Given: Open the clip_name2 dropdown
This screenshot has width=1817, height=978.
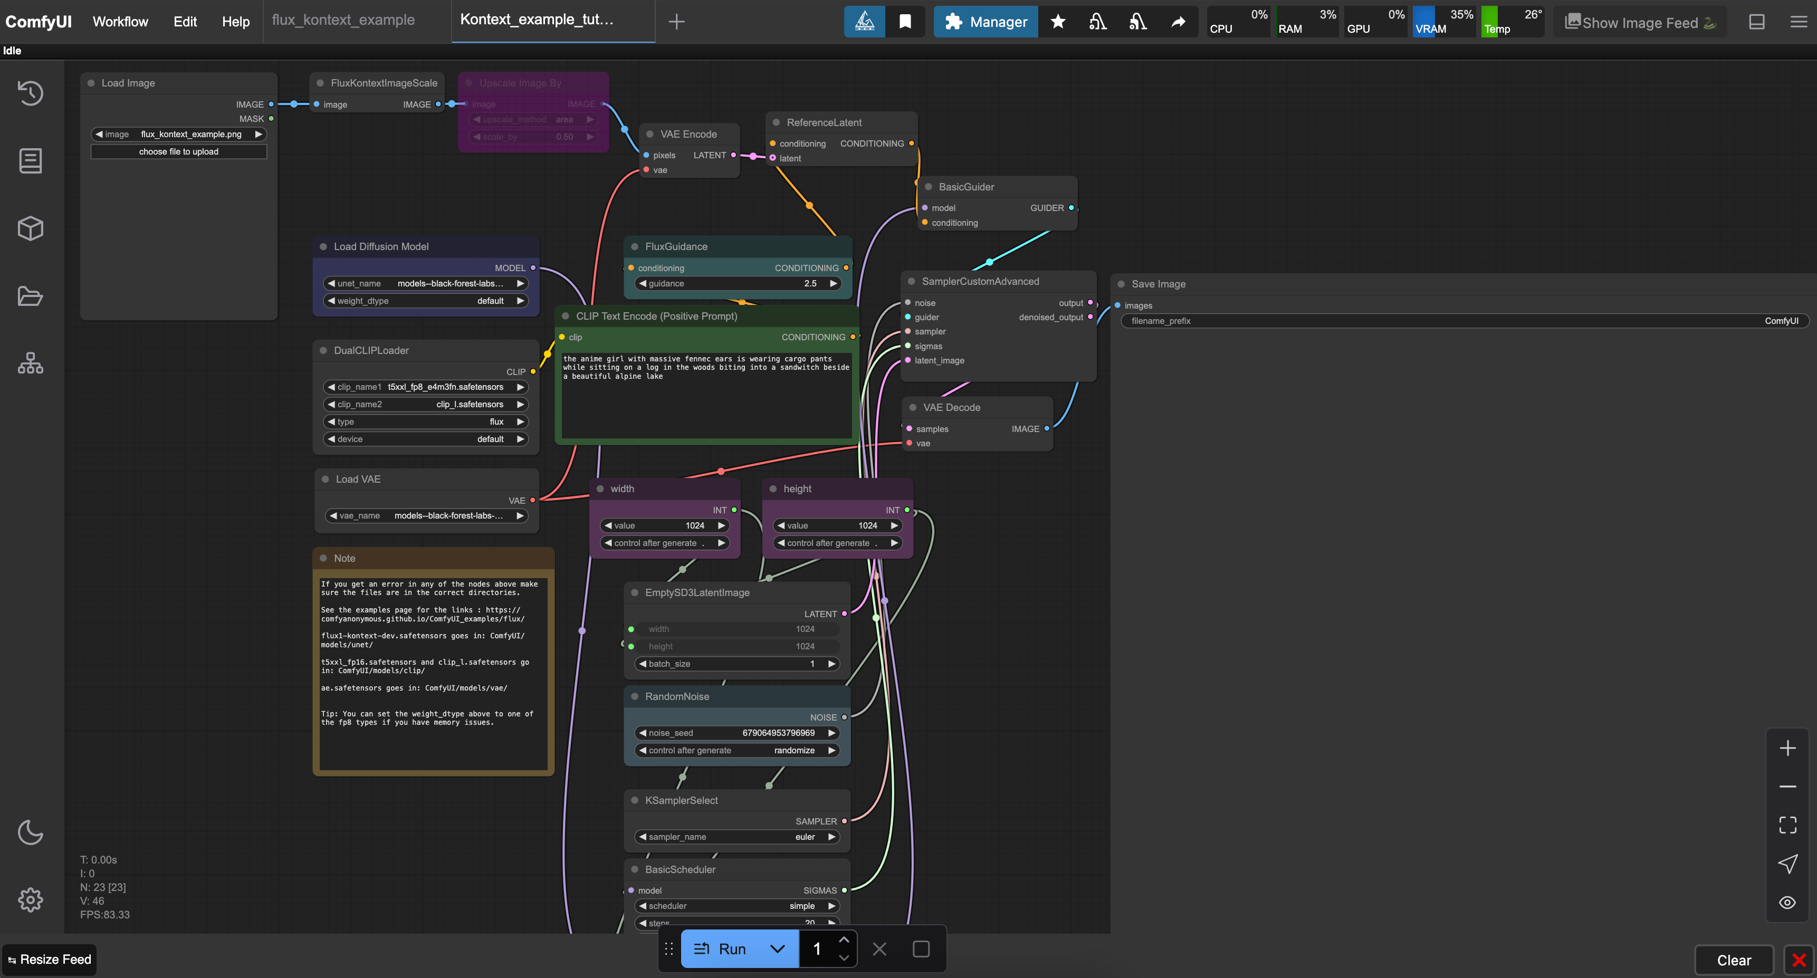Looking at the screenshot, I should tap(426, 405).
